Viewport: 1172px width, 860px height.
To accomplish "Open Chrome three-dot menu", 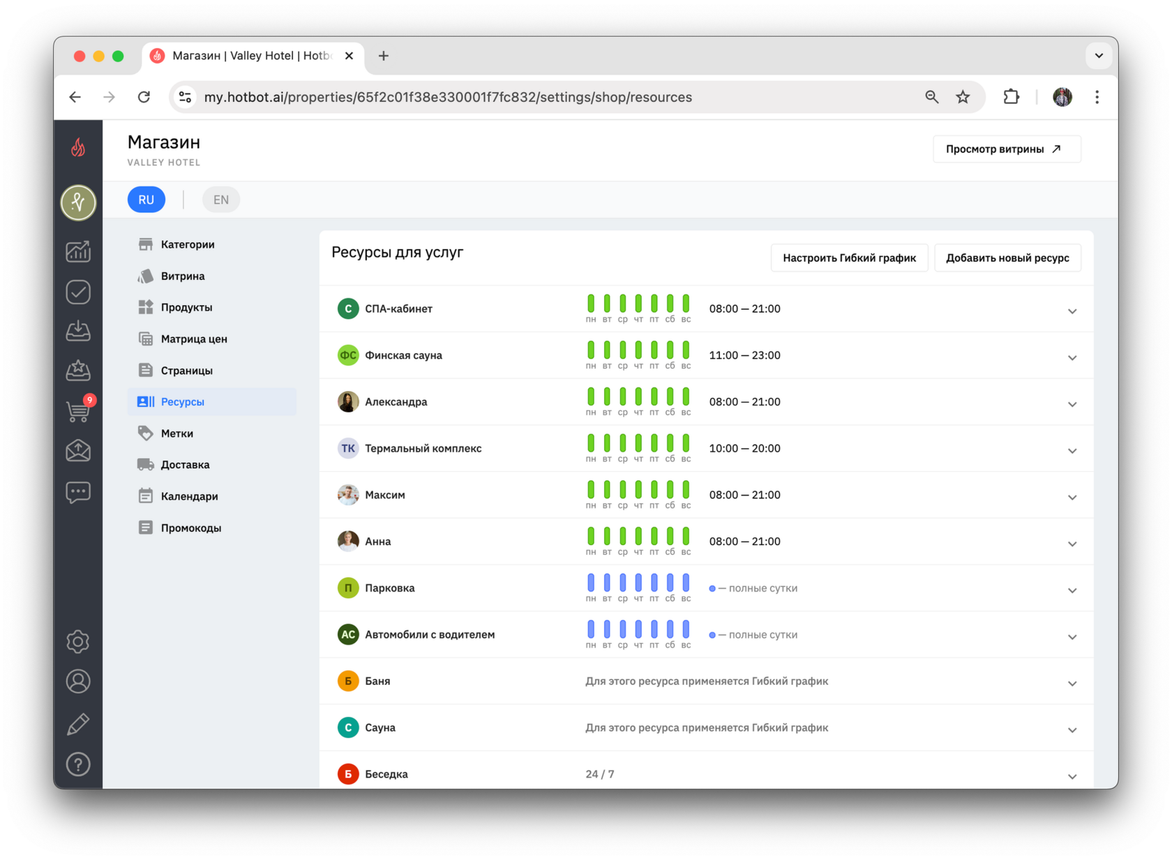I will coord(1097,97).
